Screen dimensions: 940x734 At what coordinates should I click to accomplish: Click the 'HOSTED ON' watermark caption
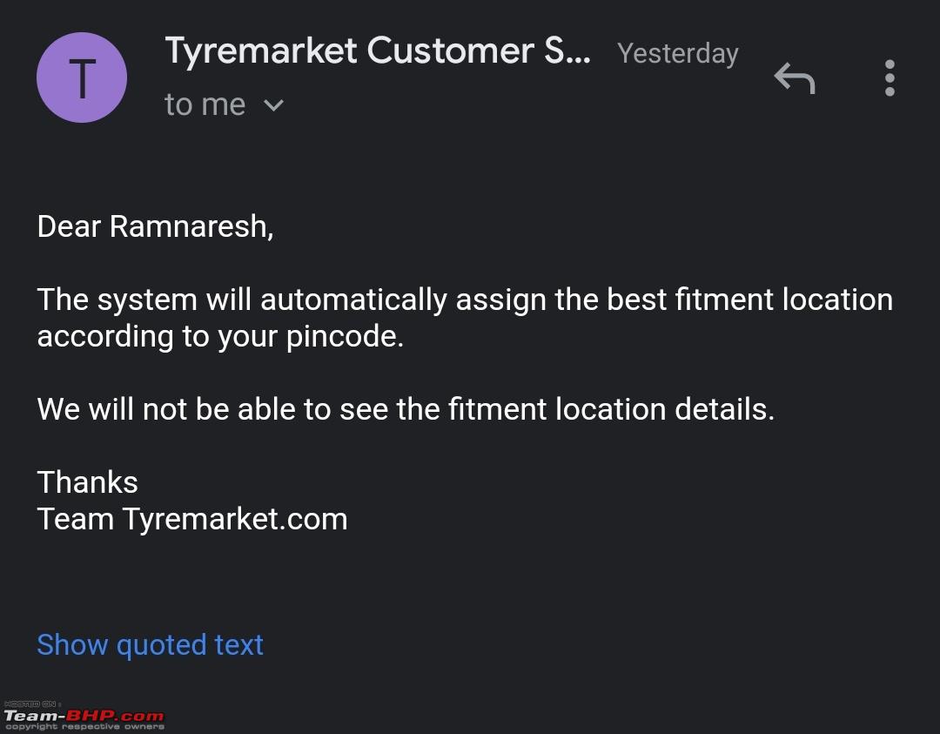tap(30, 704)
